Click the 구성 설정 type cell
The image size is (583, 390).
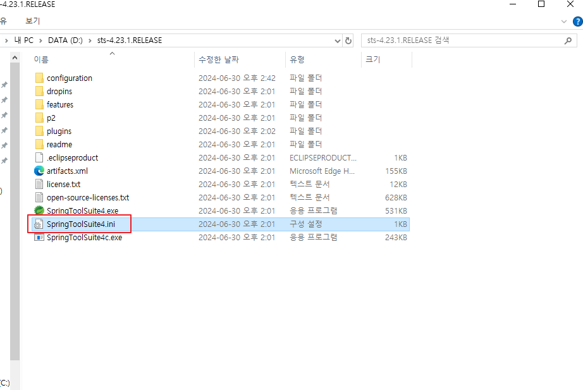tap(305, 224)
